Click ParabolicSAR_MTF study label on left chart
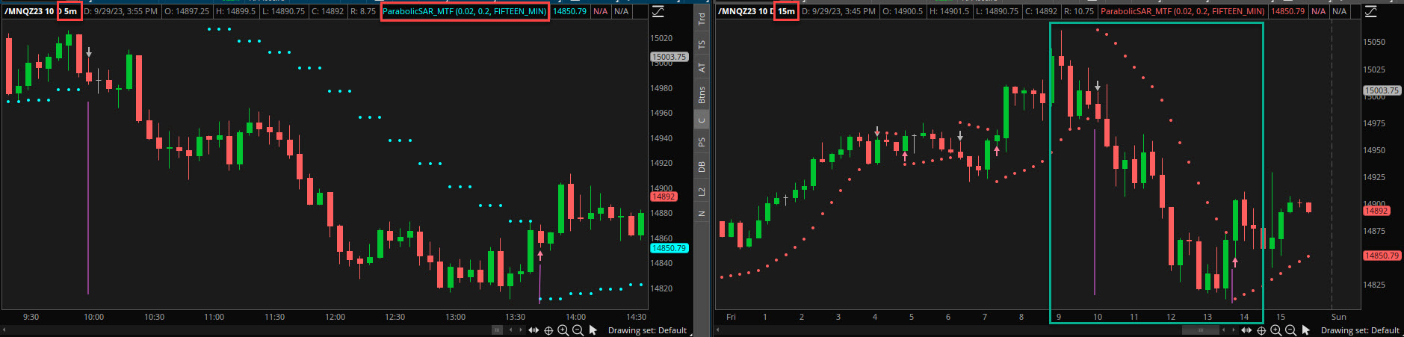Image resolution: width=1404 pixels, height=337 pixels. [x=464, y=12]
